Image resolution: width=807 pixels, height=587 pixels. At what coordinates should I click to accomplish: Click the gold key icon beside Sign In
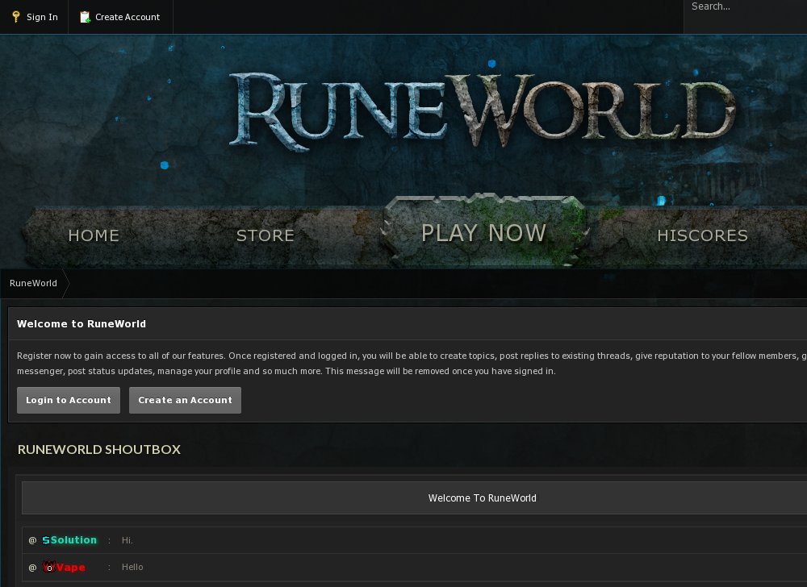(x=16, y=16)
